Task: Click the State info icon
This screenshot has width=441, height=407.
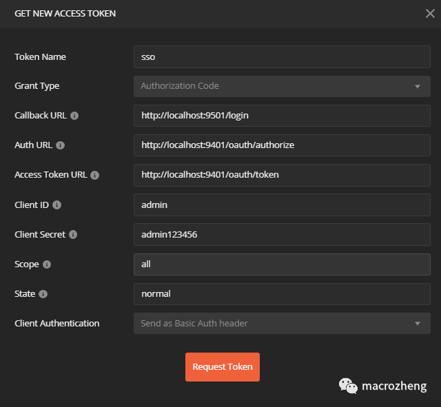Action: tap(43, 294)
